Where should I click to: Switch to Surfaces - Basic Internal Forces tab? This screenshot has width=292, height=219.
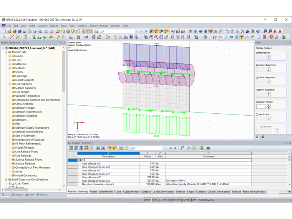pos(249,192)
